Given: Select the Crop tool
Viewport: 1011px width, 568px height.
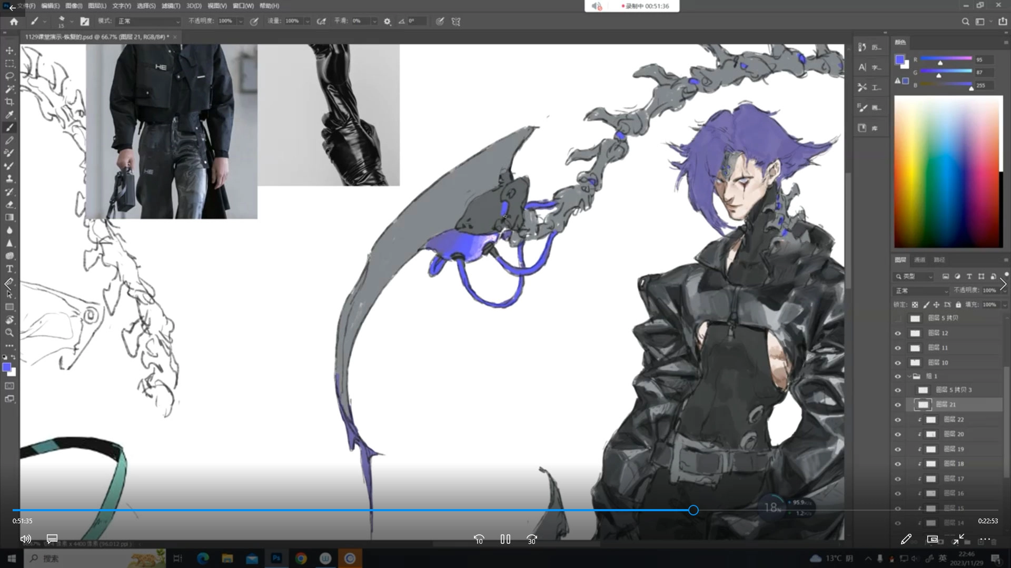Looking at the screenshot, I should pos(9,102).
